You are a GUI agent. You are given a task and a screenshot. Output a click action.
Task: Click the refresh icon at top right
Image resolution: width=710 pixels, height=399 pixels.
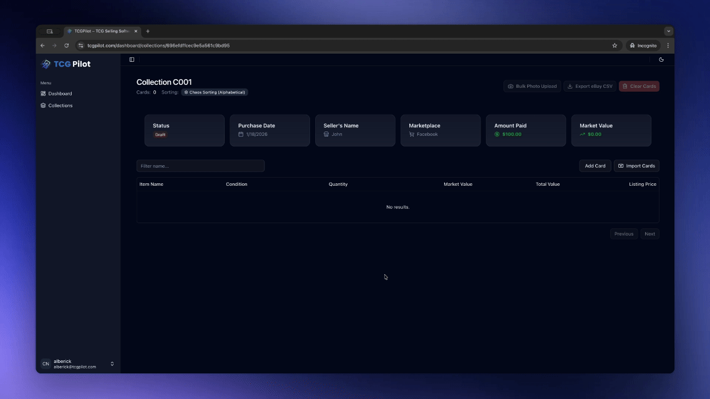(x=661, y=59)
